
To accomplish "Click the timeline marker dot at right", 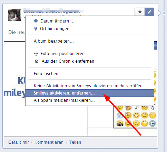I will tap(164, 13).
